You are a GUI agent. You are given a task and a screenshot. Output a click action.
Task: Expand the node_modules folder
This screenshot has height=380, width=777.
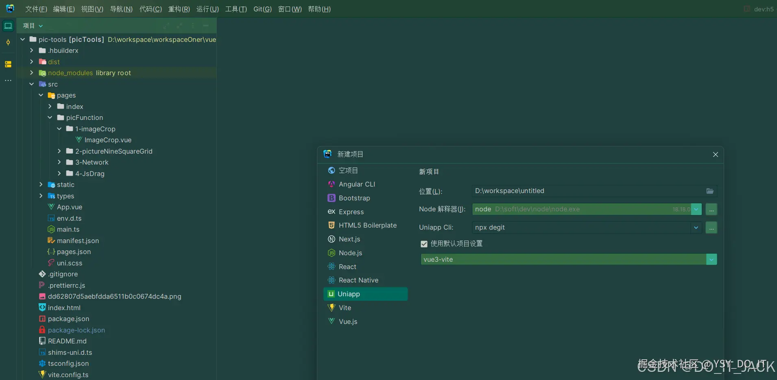pyautogui.click(x=32, y=73)
